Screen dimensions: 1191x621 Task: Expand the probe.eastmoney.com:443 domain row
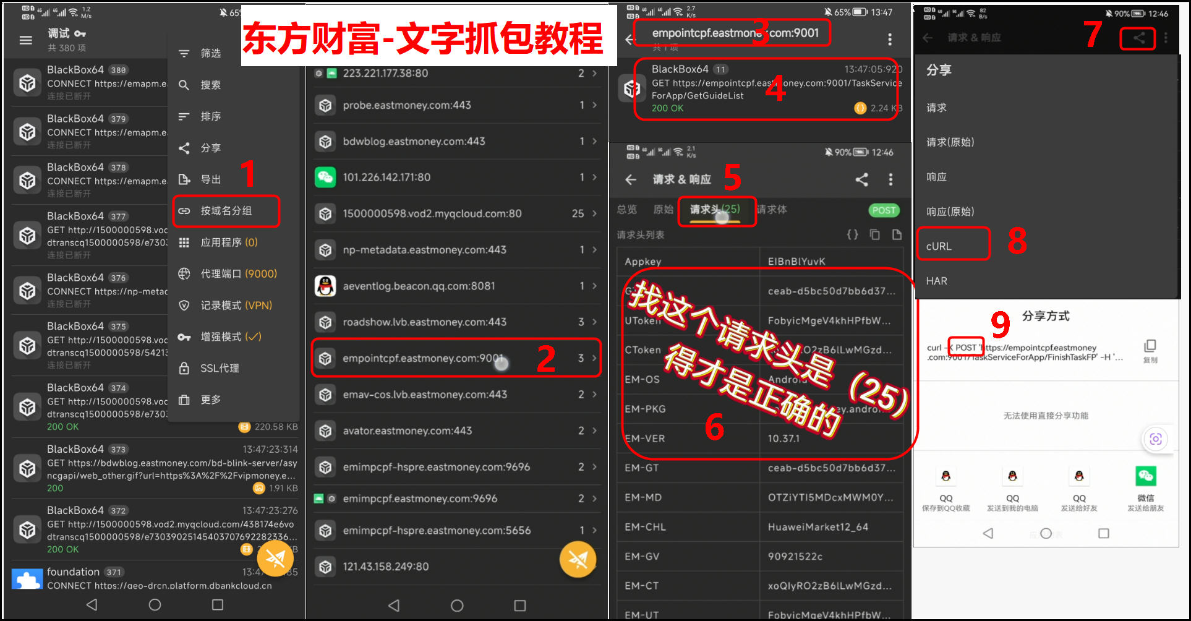tap(456, 105)
